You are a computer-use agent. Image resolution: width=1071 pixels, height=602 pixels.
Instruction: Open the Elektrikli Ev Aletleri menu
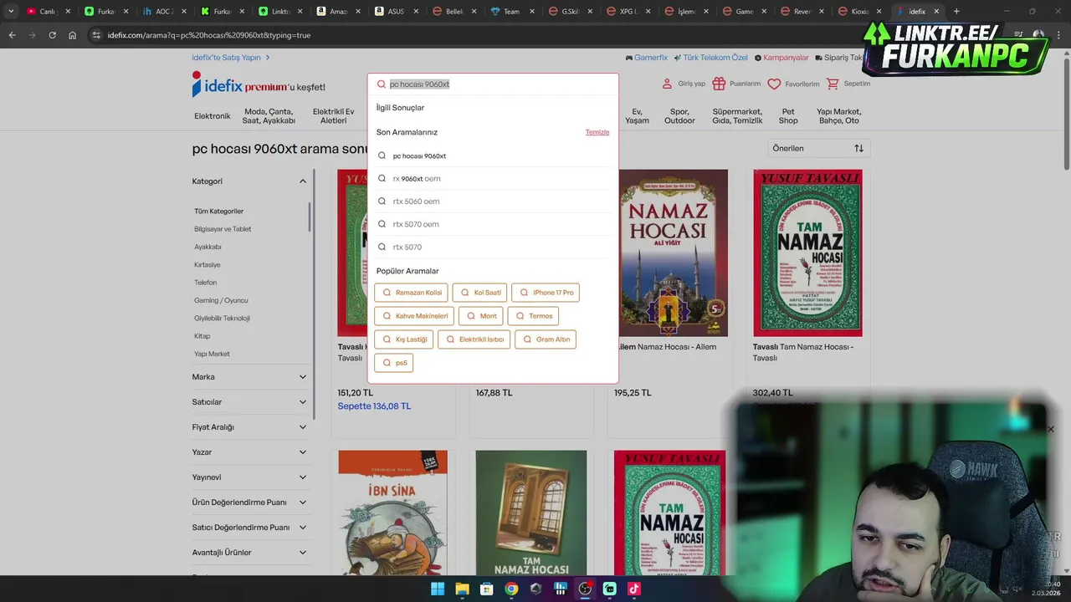click(333, 116)
